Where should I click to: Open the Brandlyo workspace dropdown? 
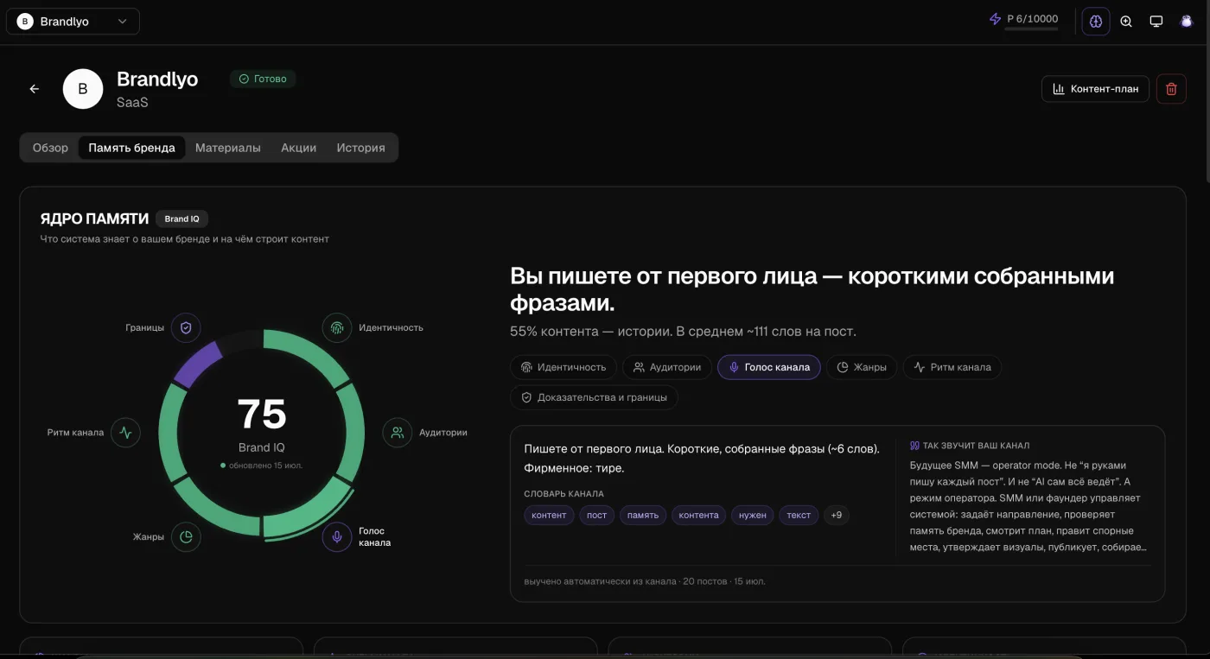[73, 22]
